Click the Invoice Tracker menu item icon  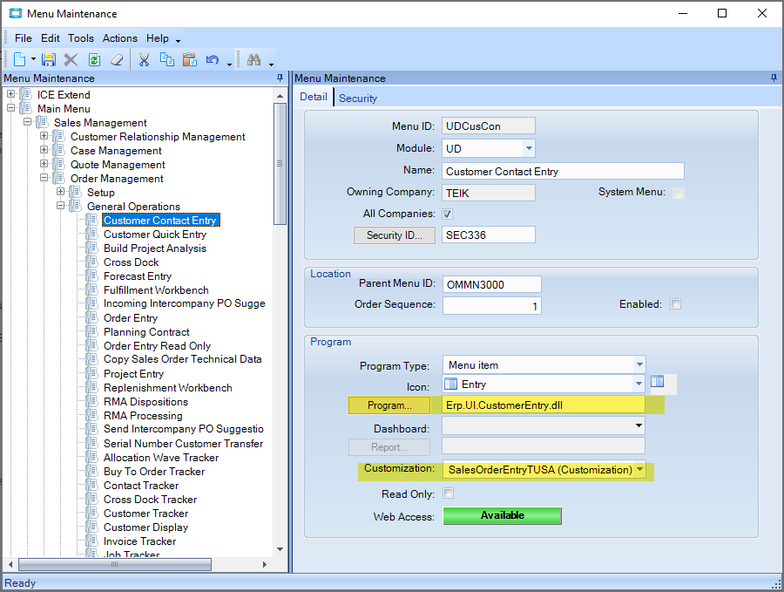tap(91, 541)
